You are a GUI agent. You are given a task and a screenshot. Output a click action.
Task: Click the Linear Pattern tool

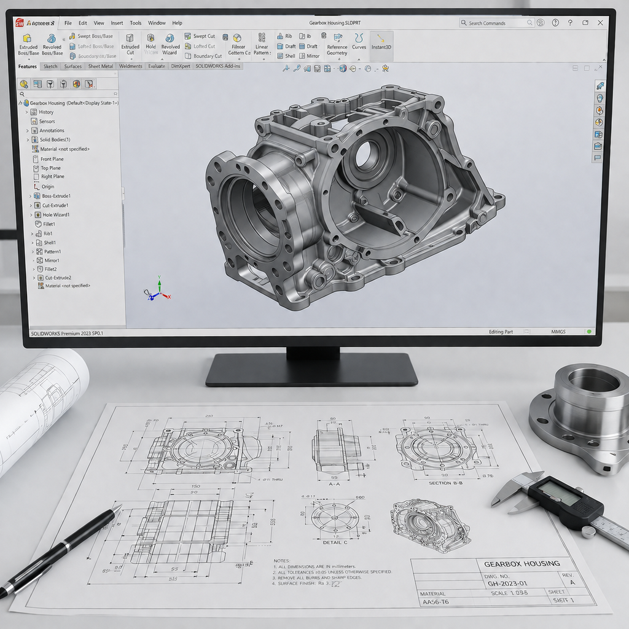pyautogui.click(x=262, y=44)
